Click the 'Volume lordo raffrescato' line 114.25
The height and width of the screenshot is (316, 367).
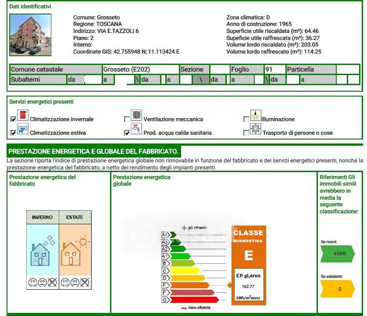click(274, 52)
